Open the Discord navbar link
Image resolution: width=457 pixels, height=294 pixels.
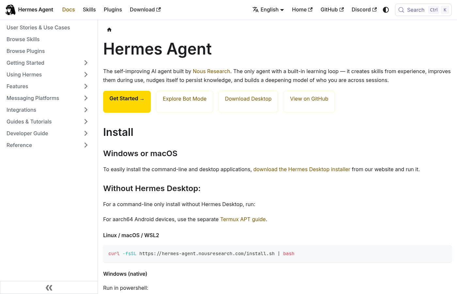click(364, 10)
